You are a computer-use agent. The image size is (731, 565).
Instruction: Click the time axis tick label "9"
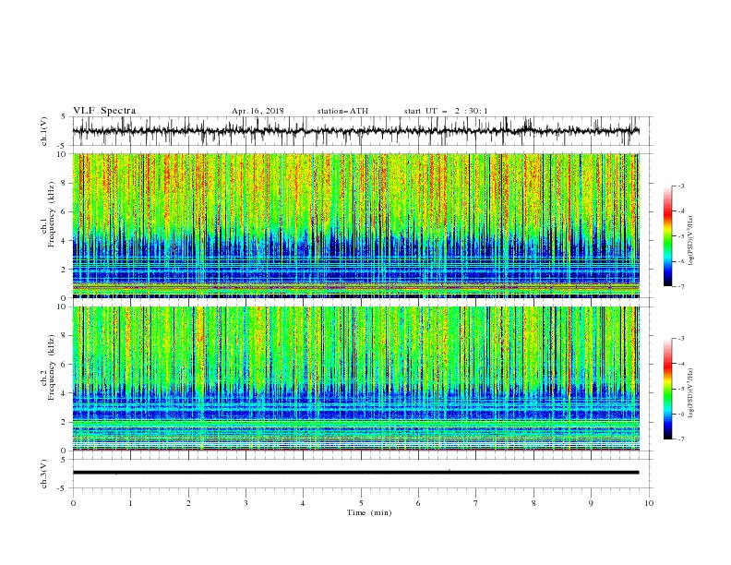(591, 503)
